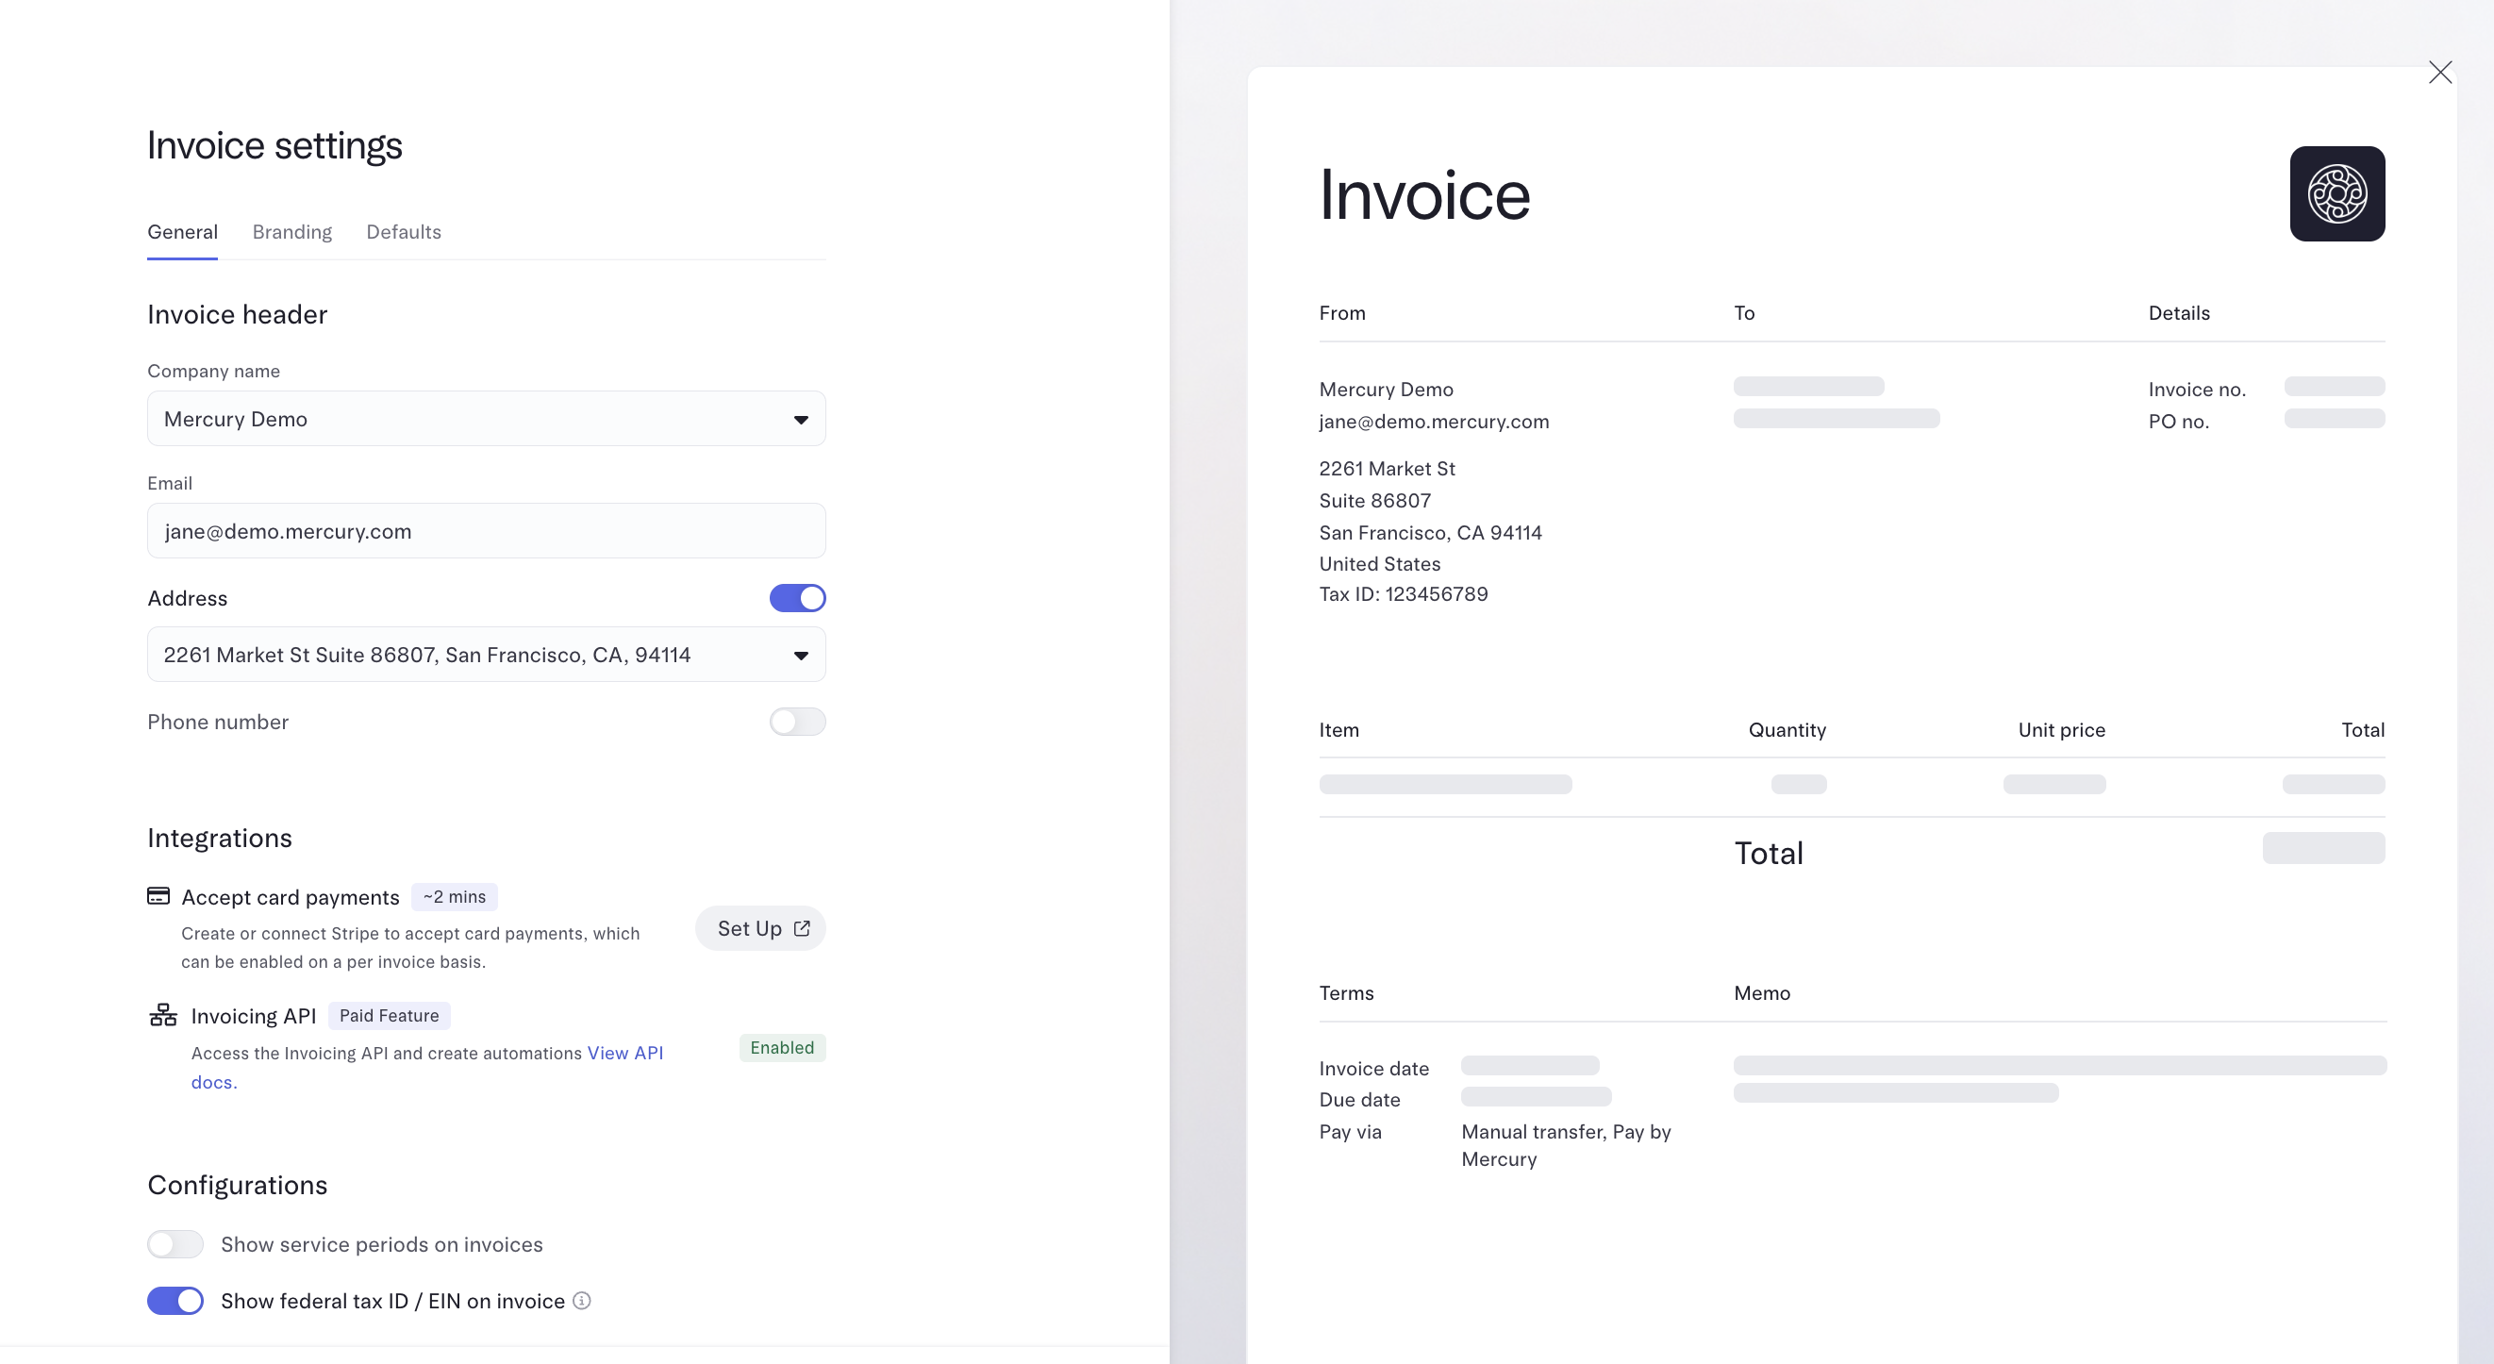Screen dimensions: 2494x1364
Task: Click the Due date label
Action: pos(1359,1100)
